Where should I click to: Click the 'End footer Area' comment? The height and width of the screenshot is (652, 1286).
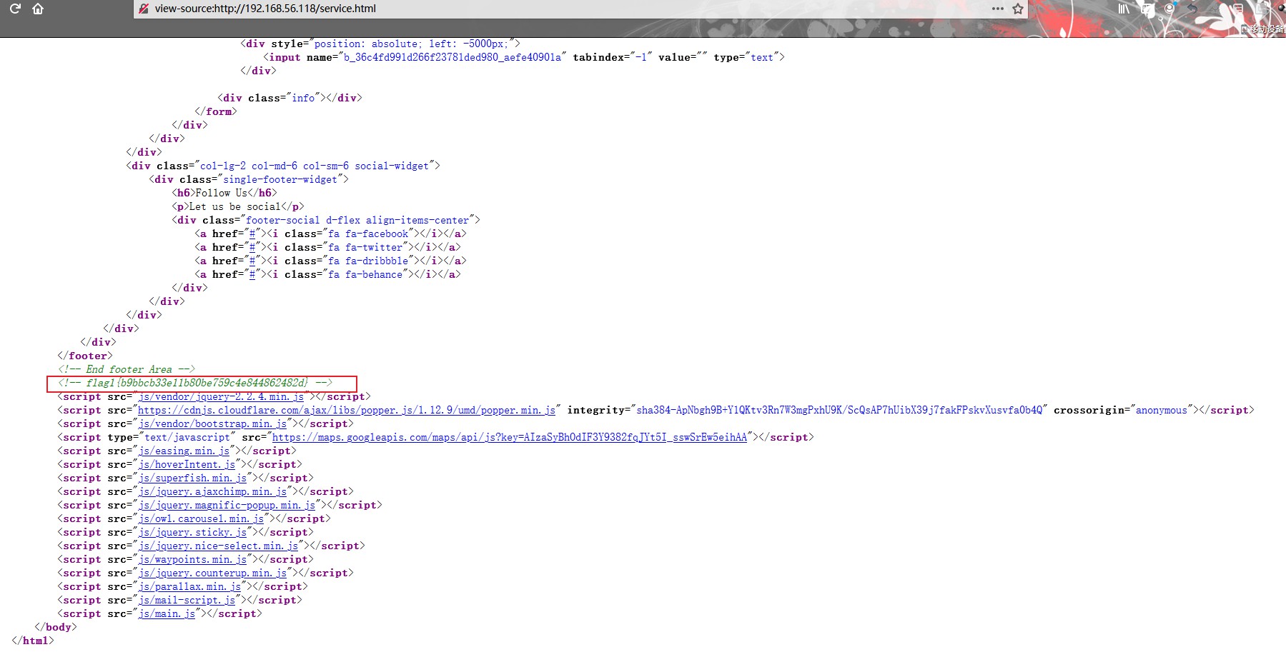coord(127,369)
